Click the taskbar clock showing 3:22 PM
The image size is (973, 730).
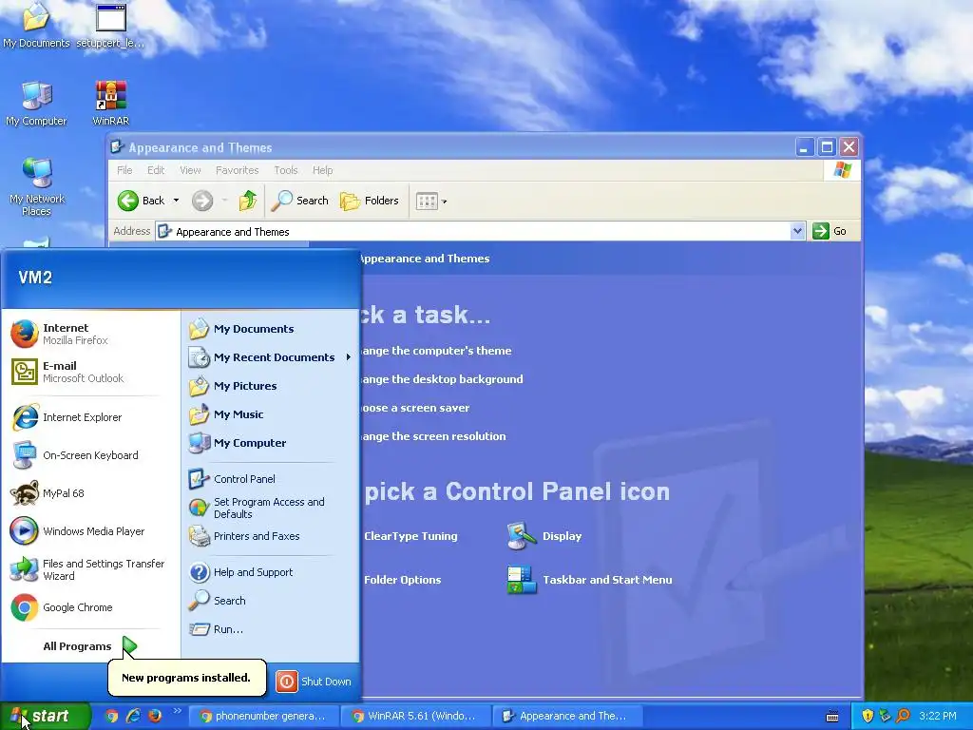[938, 716]
